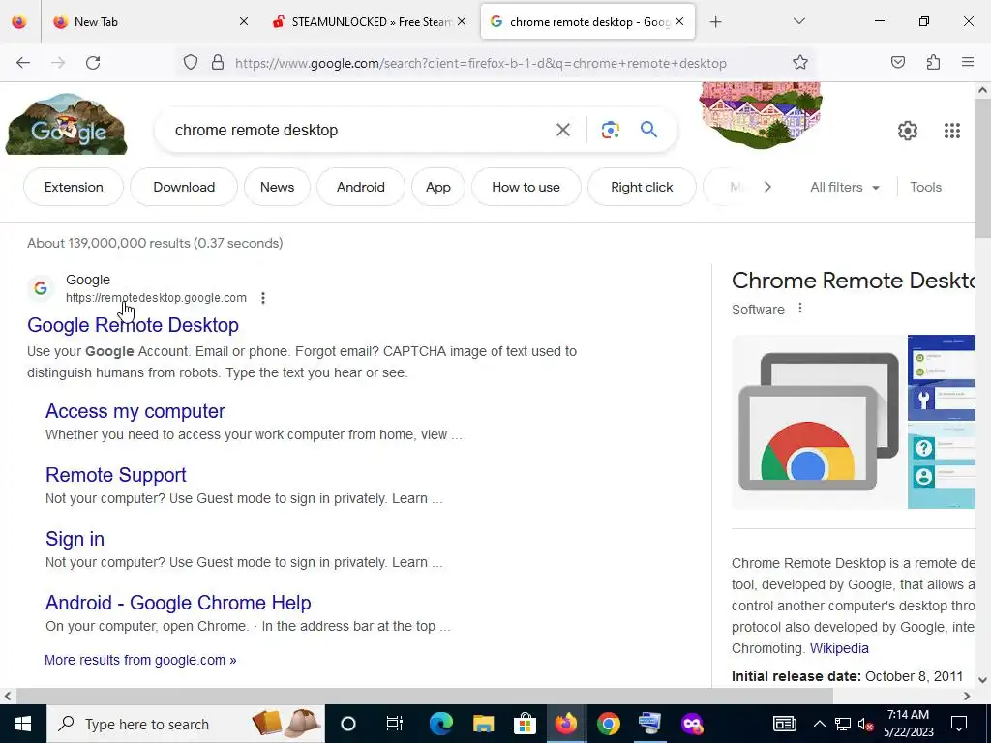Screen dimensions: 991x743
Task: Open the Firefox View pinned icon
Action: coord(19,22)
